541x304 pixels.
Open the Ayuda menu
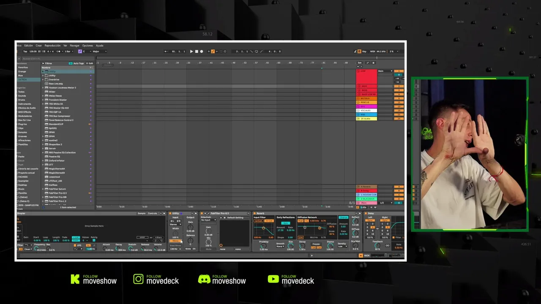pyautogui.click(x=99, y=45)
